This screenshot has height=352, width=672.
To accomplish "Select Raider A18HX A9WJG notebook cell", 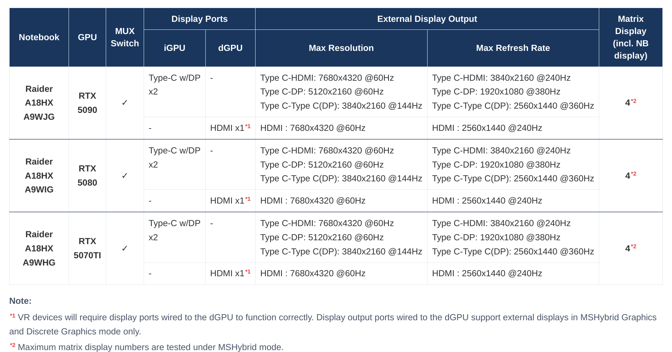I will point(39,103).
